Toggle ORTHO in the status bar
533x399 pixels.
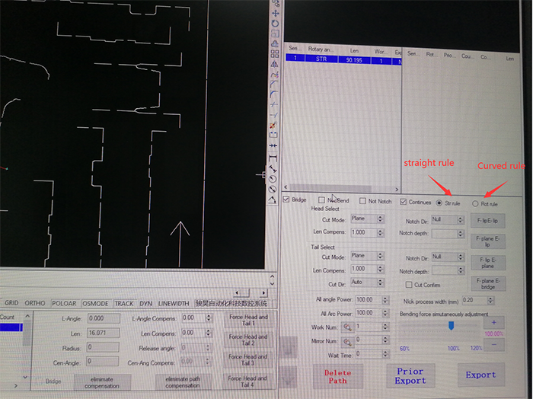35,303
